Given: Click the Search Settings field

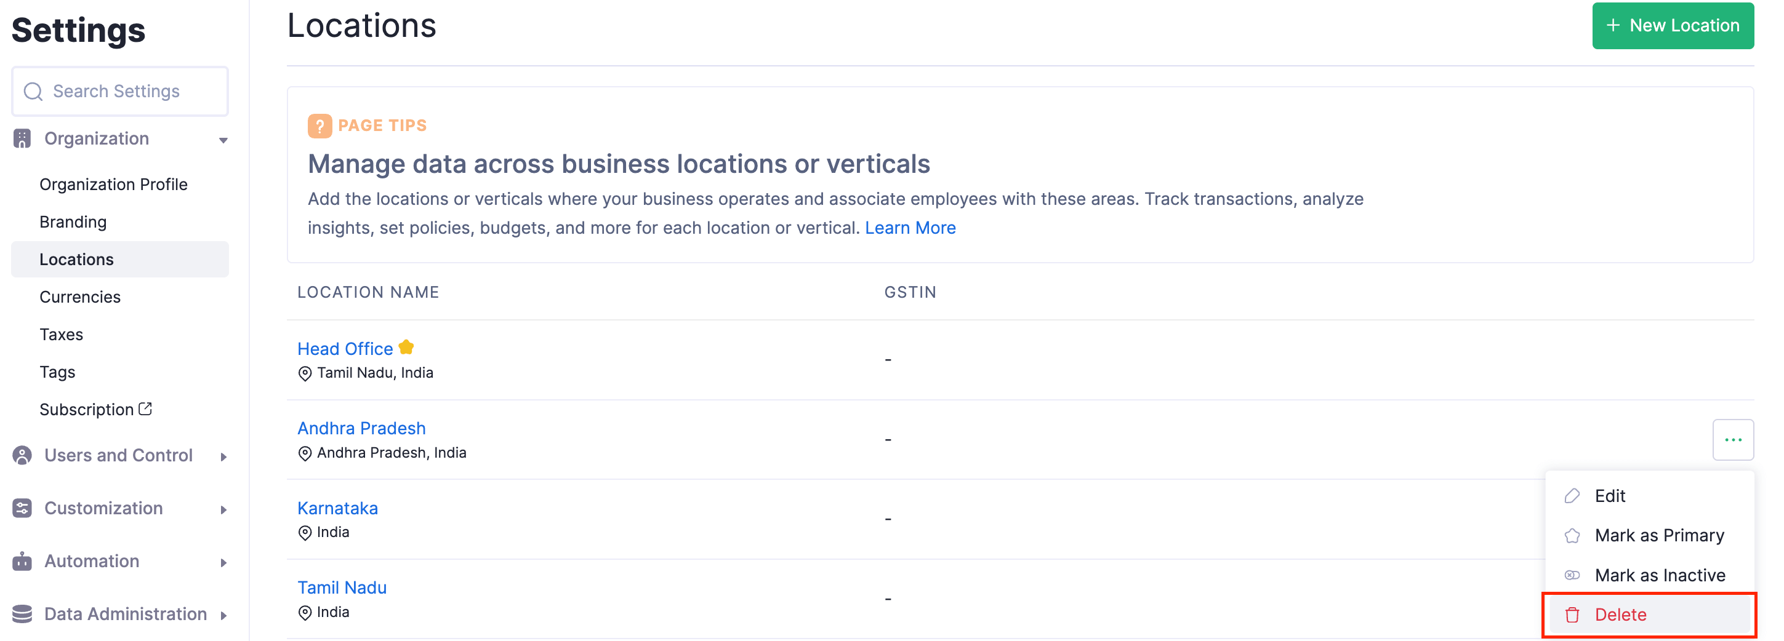Looking at the screenshot, I should (x=121, y=92).
